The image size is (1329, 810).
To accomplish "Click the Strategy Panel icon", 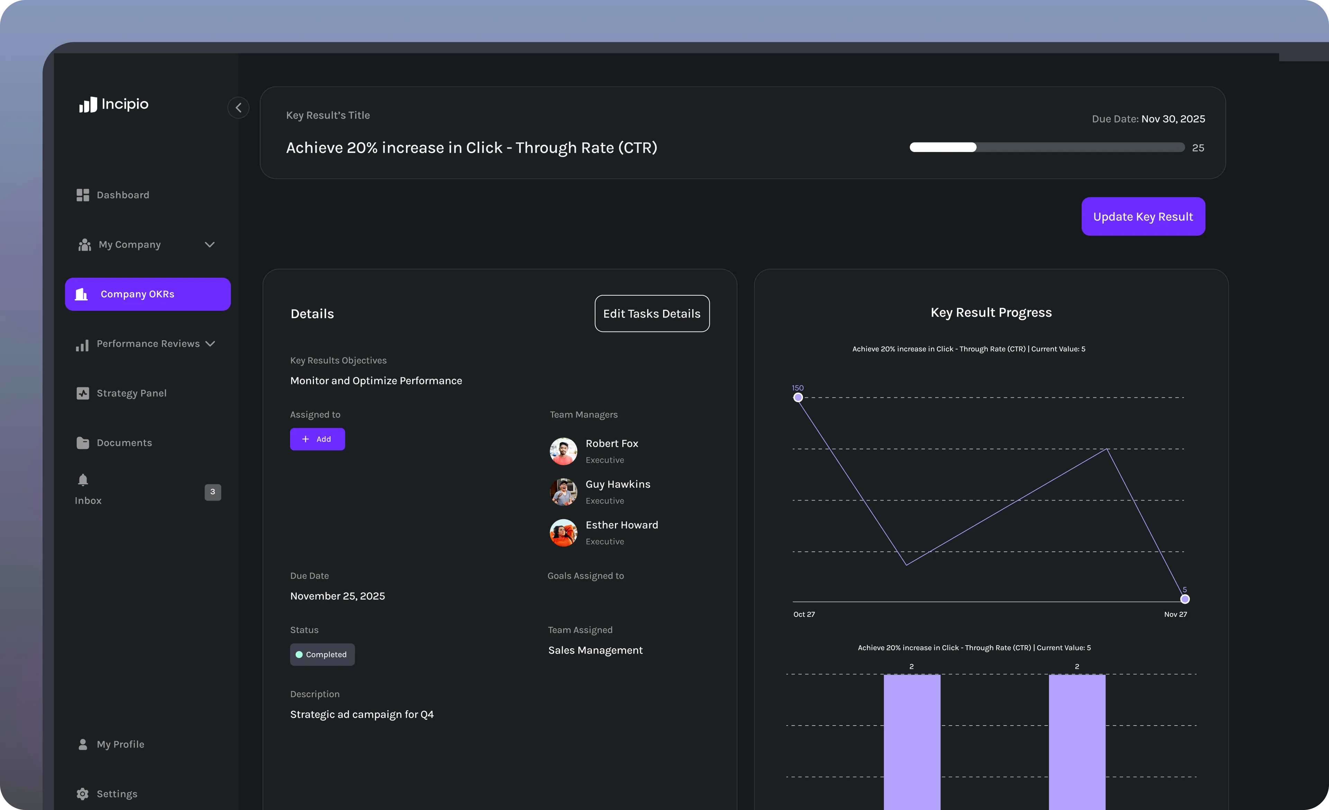I will (82, 393).
